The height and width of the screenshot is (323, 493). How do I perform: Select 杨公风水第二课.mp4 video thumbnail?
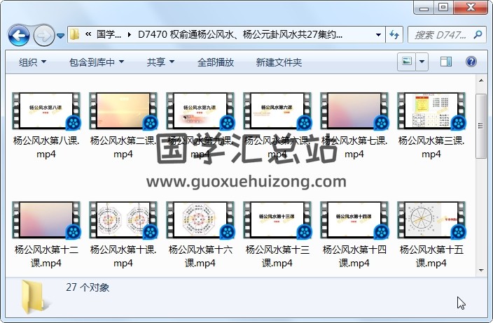(x=123, y=110)
